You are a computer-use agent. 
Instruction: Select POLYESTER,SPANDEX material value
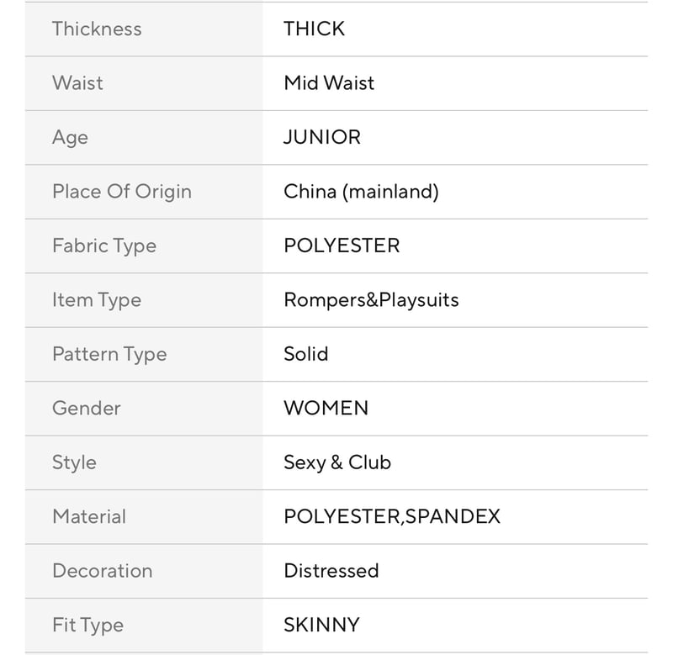click(392, 517)
